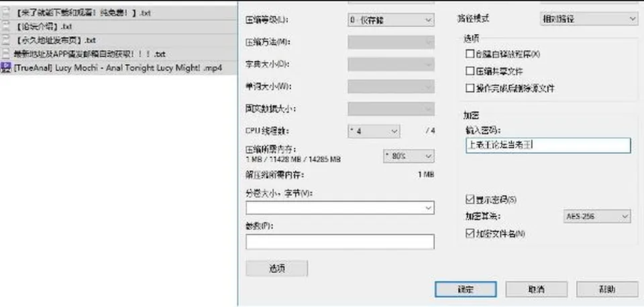Open the 固实数据大小 dropdown
Image resolution: width=644 pixels, height=307 pixels.
[390, 109]
